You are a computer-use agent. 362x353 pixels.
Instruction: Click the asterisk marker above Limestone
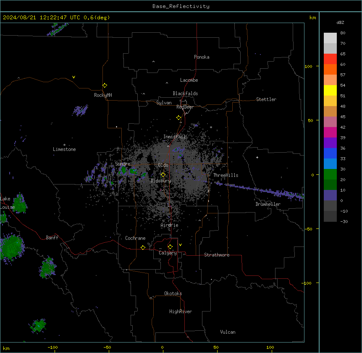tap(64, 145)
